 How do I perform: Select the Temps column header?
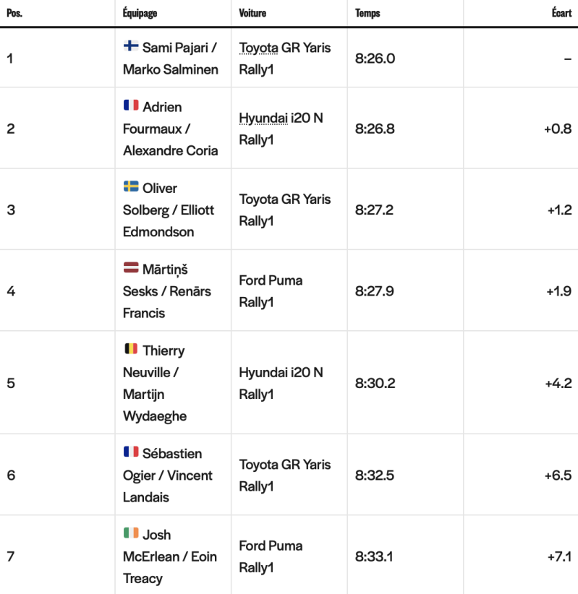coord(367,13)
